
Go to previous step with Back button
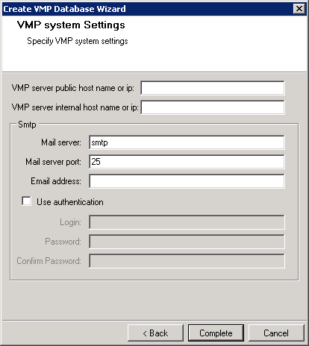[155, 333]
